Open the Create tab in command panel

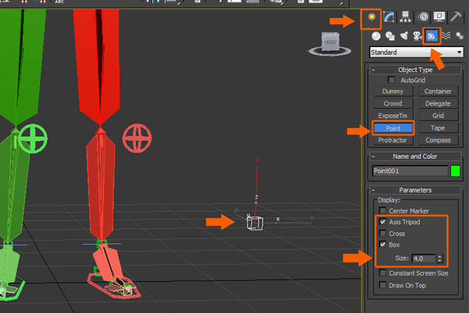(x=371, y=16)
